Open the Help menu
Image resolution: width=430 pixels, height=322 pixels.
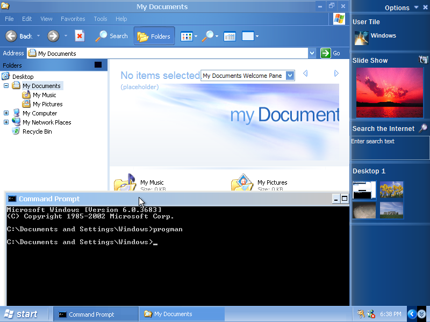coord(121,19)
